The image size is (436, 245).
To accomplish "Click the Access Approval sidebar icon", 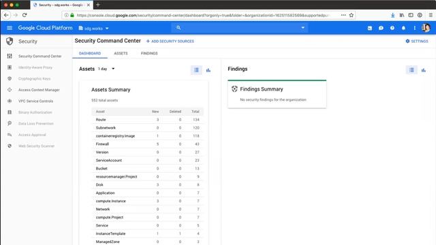I will pos(10,135).
